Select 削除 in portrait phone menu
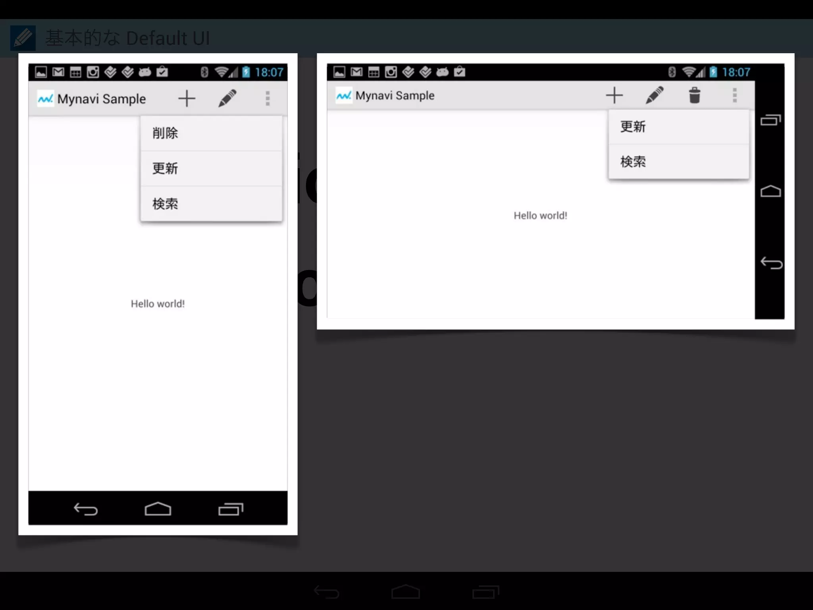813x610 pixels. click(211, 133)
